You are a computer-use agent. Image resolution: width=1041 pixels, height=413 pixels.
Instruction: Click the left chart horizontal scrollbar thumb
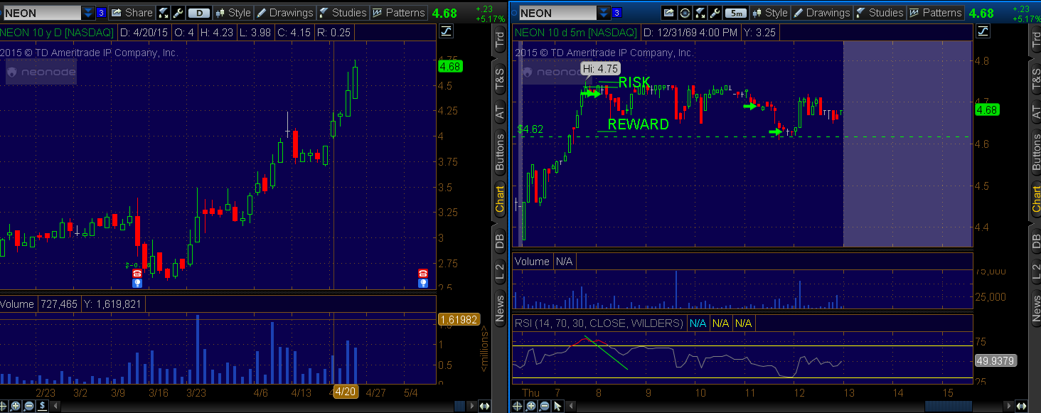click(460, 406)
